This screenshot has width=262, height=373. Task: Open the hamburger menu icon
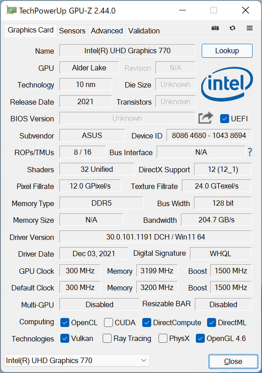click(x=249, y=28)
